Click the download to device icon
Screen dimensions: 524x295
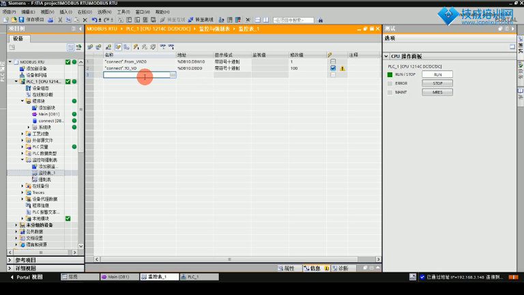tap(129, 20)
